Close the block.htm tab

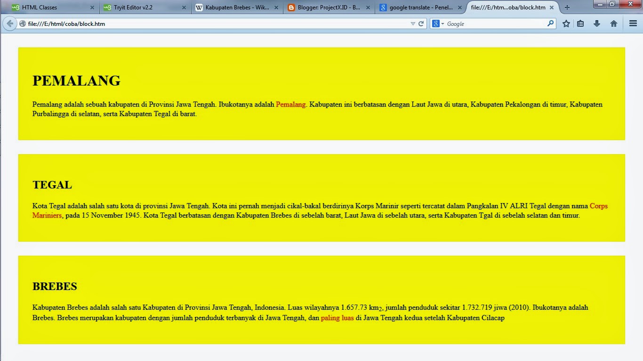click(x=551, y=8)
